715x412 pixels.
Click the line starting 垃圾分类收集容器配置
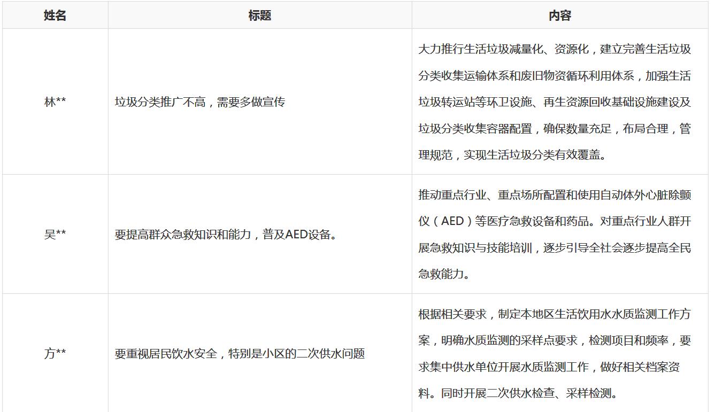click(x=555, y=129)
